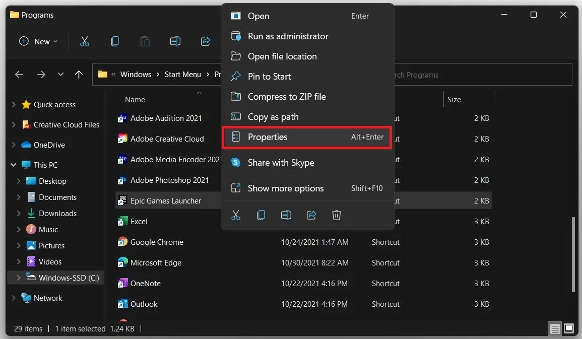
Task: Expand the New button dropdown chevron
Action: point(55,41)
